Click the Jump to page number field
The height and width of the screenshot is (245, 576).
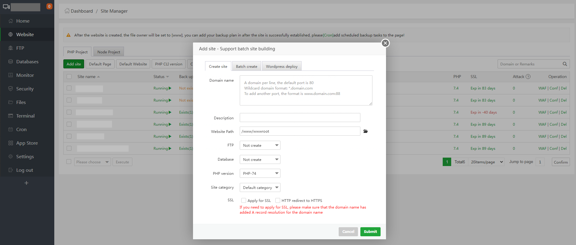tap(540, 162)
